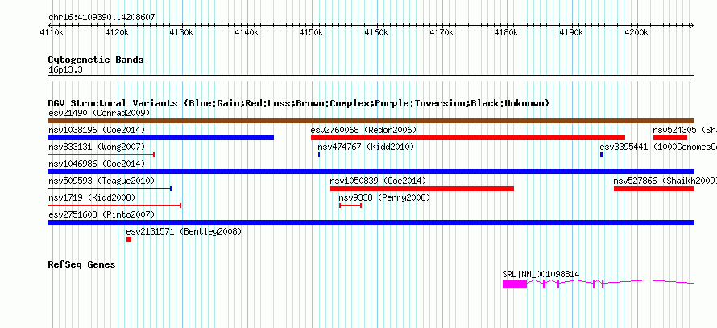Image resolution: width=717 pixels, height=328 pixels.
Task: Click the red nsv1050839 Coe2014 loss bar
Action: [422, 189]
